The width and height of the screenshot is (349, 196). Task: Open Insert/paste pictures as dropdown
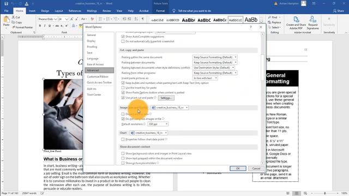point(205,78)
